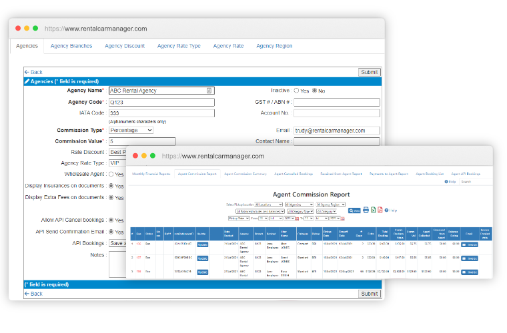The height and width of the screenshot is (333, 507).
Task: Open the Agent Commission Summary tab
Action: 245,174
